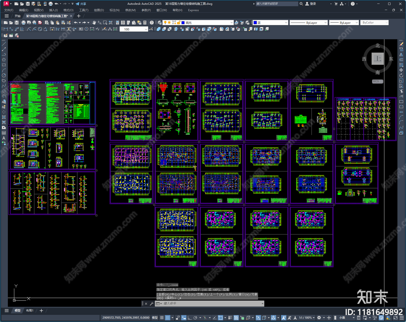Click the 模型 button in status bar
The height and width of the screenshot is (322, 406).
(x=155, y=318)
